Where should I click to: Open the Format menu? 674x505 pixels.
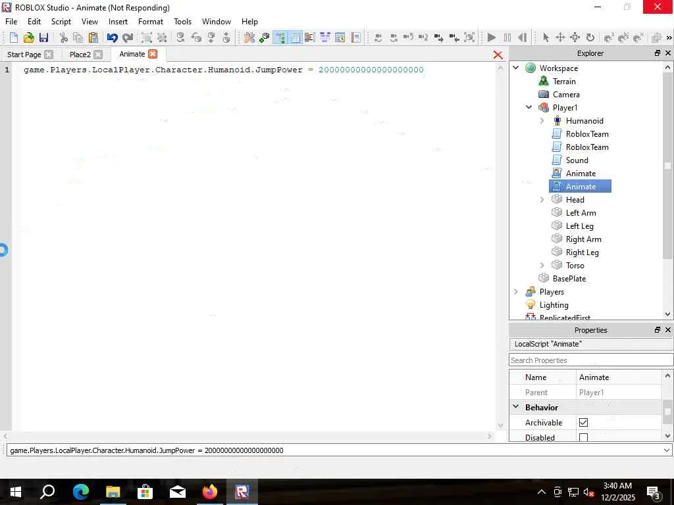(x=151, y=22)
